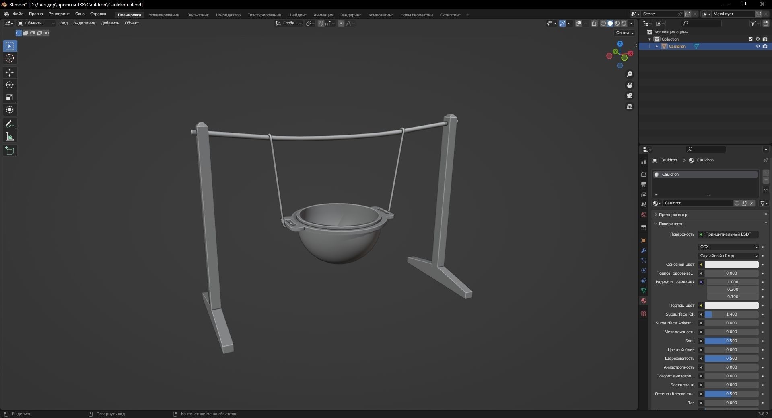Open viewport shading options dropdown arrow
772x418 pixels.
coord(631,23)
